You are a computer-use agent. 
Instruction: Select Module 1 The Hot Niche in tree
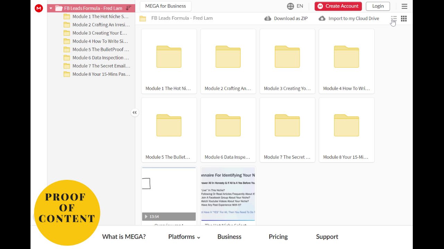(x=96, y=16)
